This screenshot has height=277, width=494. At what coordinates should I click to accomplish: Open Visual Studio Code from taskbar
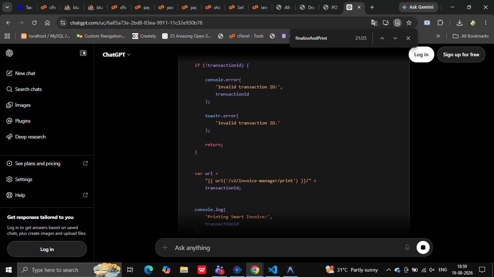(x=272, y=270)
